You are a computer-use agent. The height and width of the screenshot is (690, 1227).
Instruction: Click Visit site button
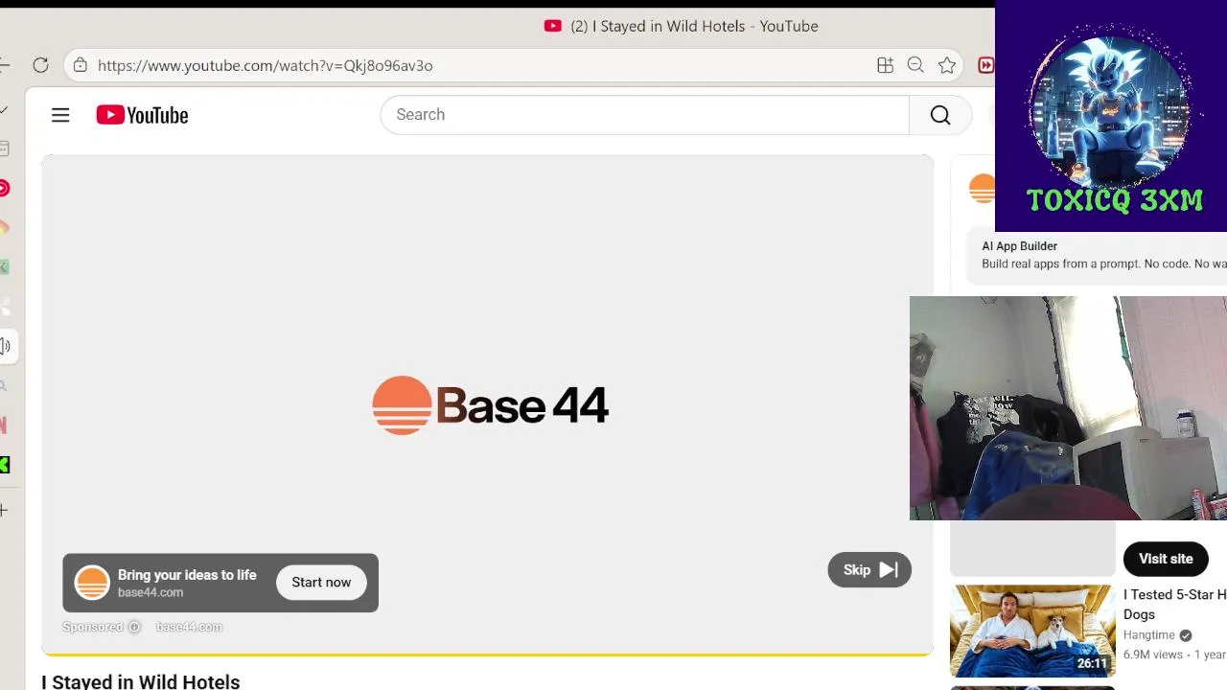pyautogui.click(x=1166, y=559)
